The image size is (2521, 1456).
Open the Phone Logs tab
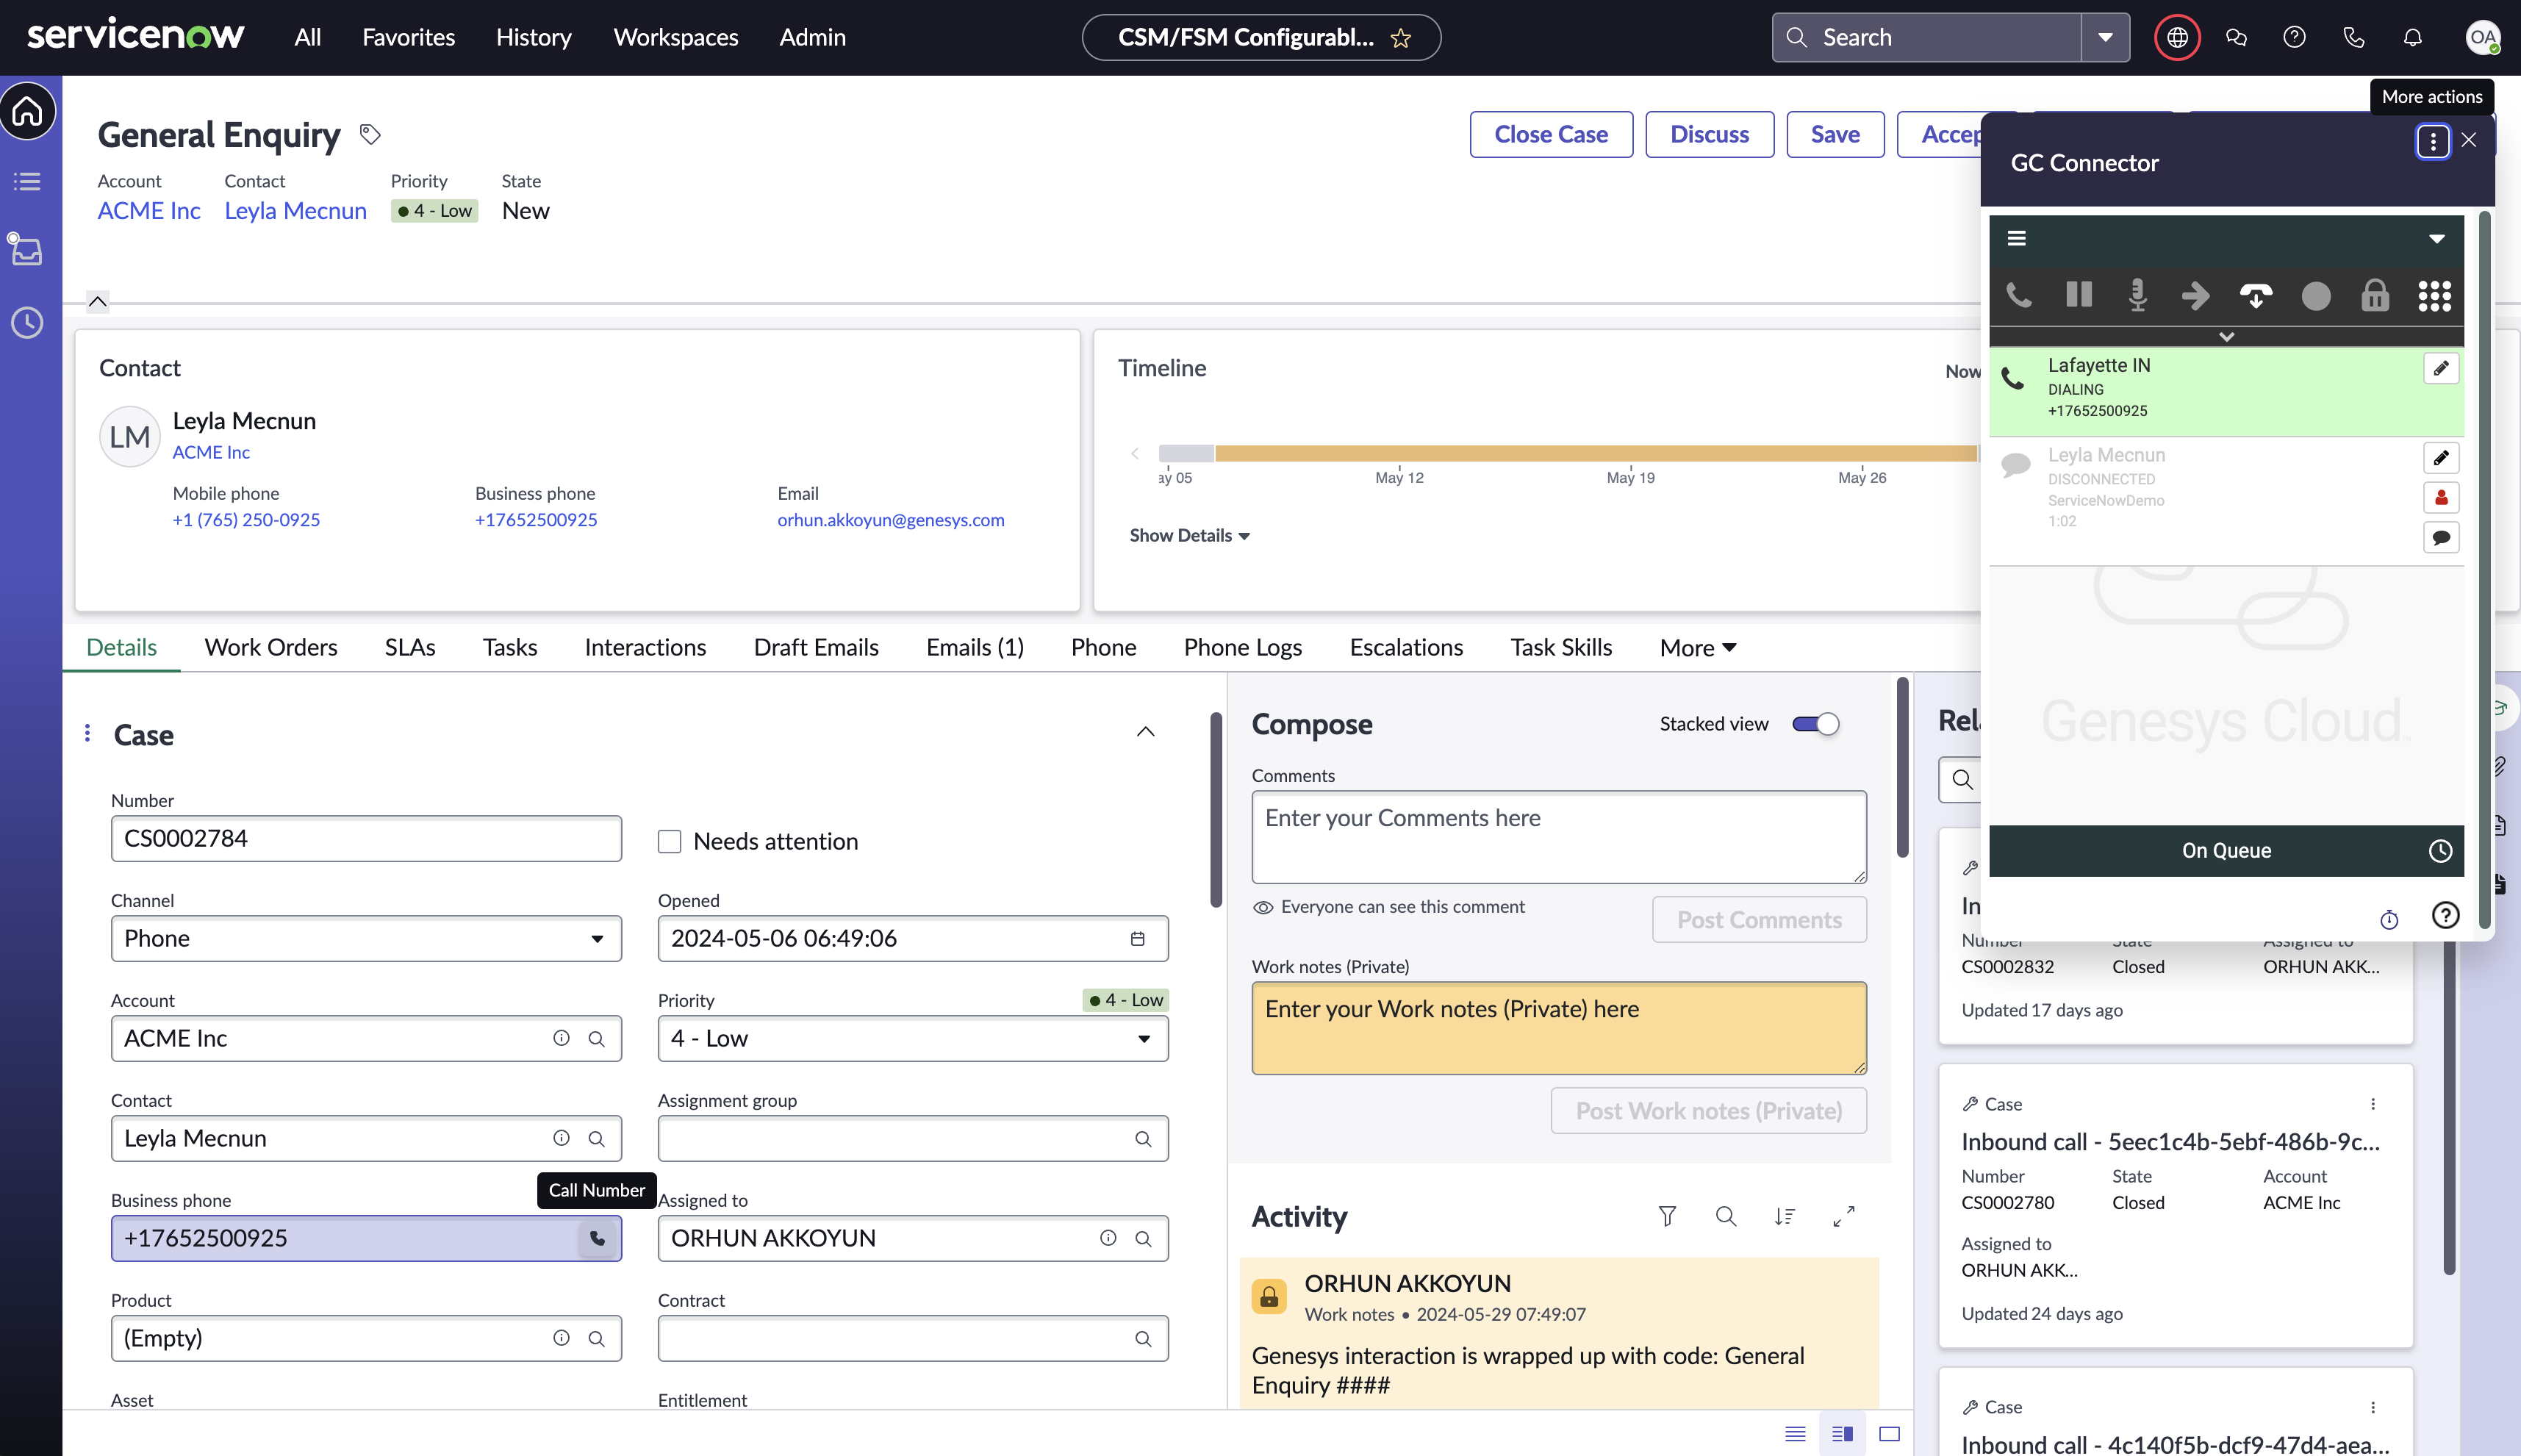1242,647
